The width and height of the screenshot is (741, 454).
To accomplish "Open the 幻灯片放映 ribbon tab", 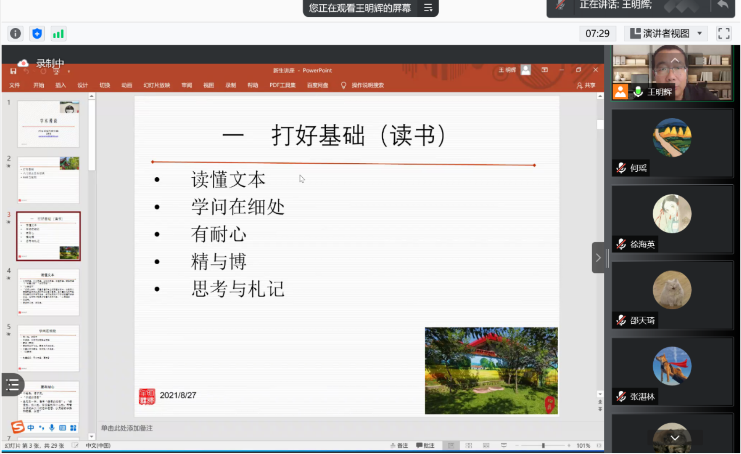I will 157,85.
